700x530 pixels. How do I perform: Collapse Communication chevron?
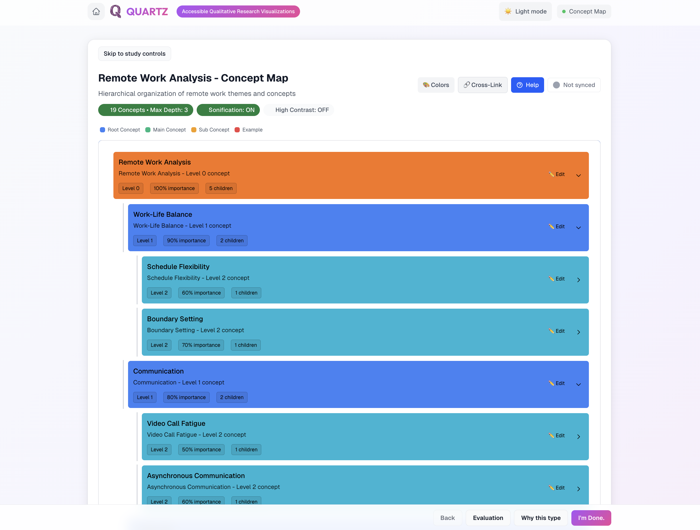(578, 384)
